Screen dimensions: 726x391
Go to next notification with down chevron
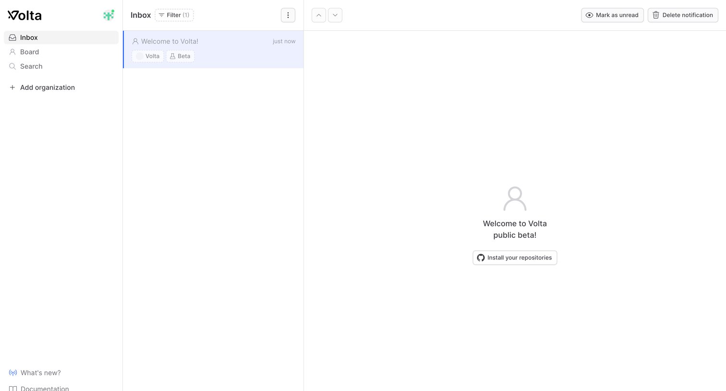point(335,15)
